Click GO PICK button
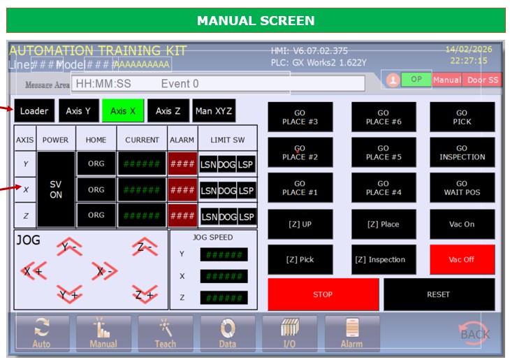Image resolution: width=510 pixels, height=362 pixels. click(x=462, y=117)
